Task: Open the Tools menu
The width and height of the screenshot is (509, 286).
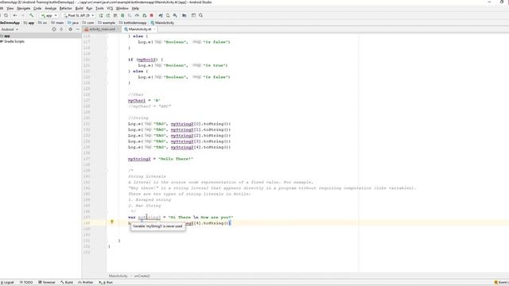Action: 99,8
